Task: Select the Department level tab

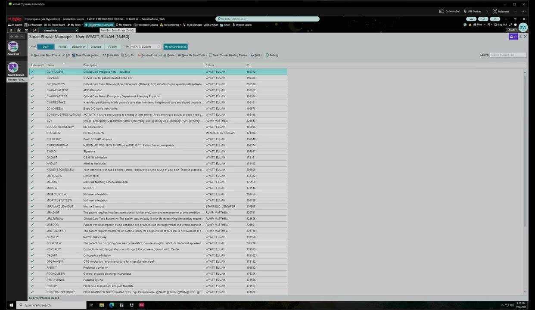Action: point(79,46)
